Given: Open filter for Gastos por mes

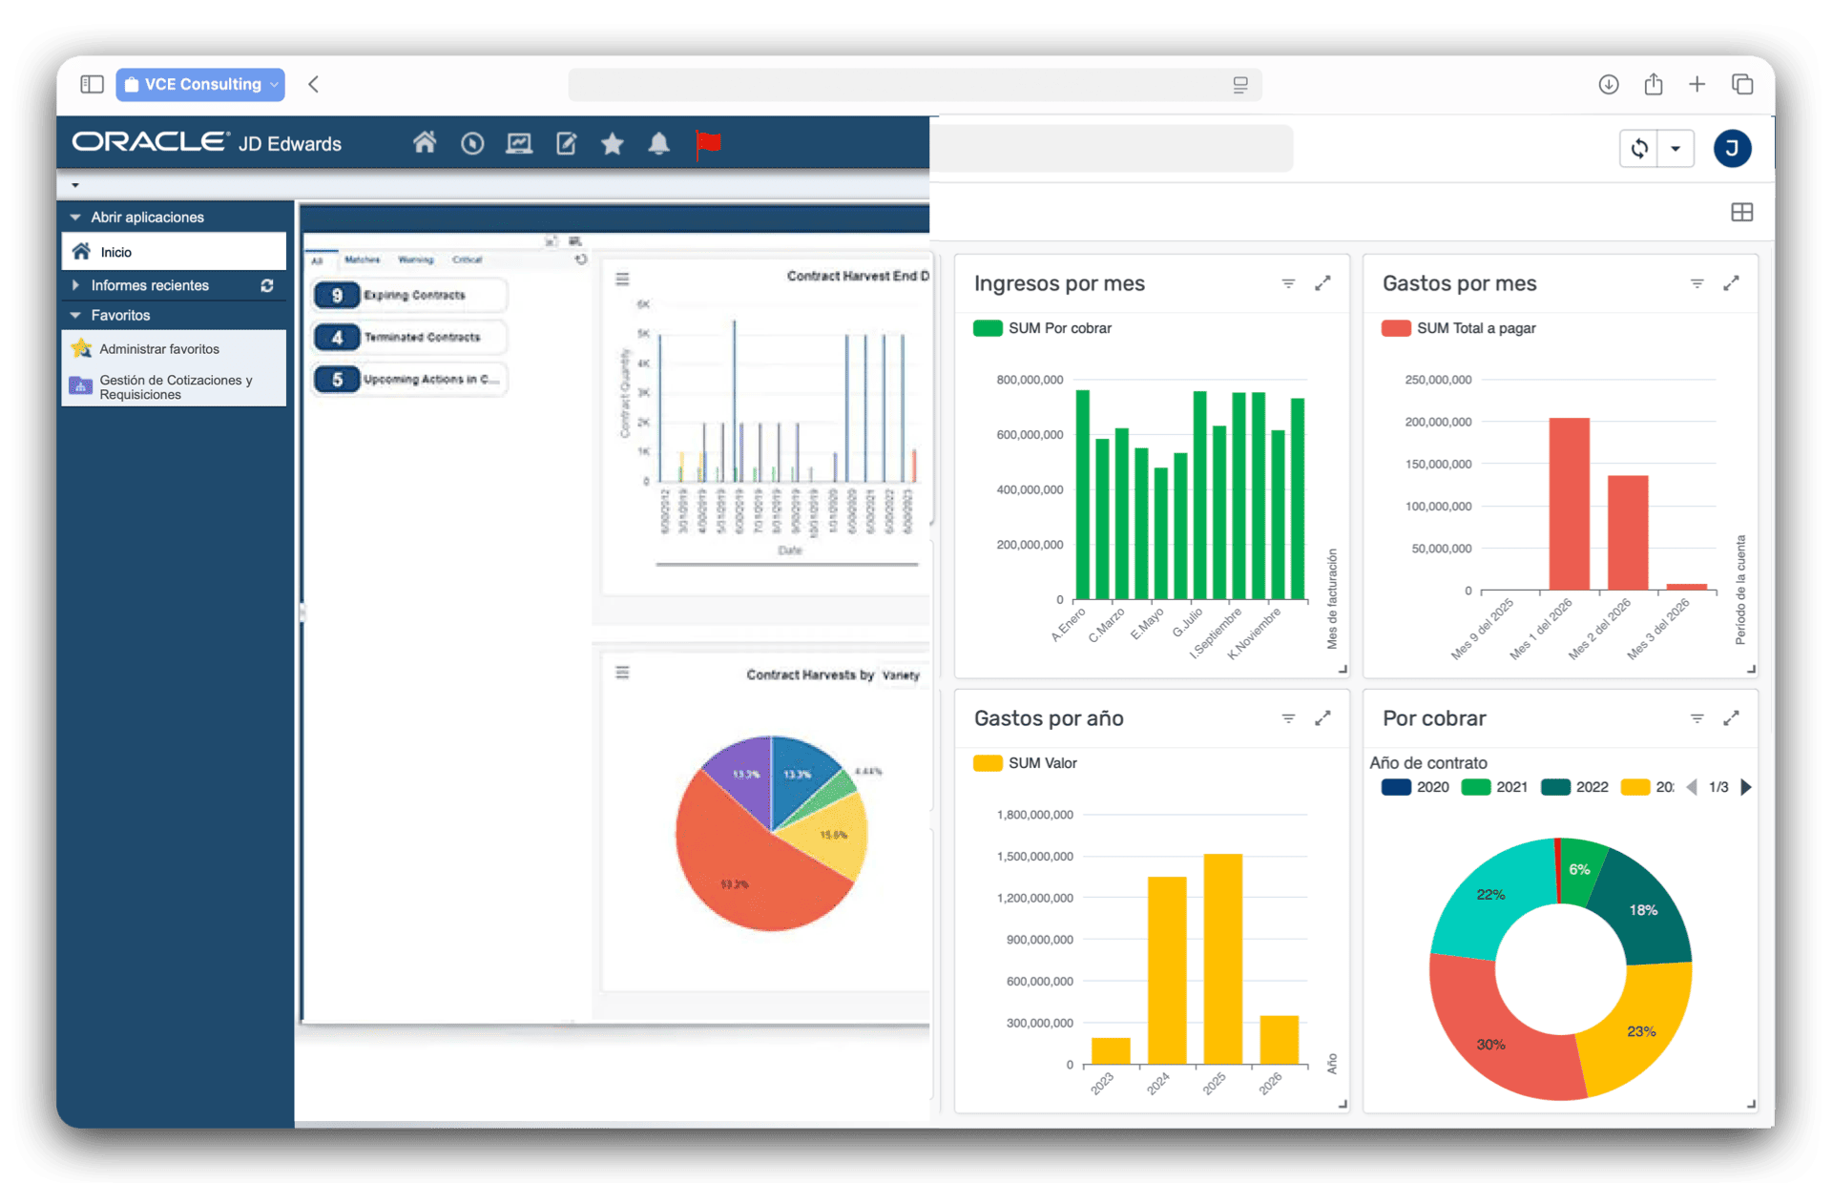Looking at the screenshot, I should tap(1697, 283).
